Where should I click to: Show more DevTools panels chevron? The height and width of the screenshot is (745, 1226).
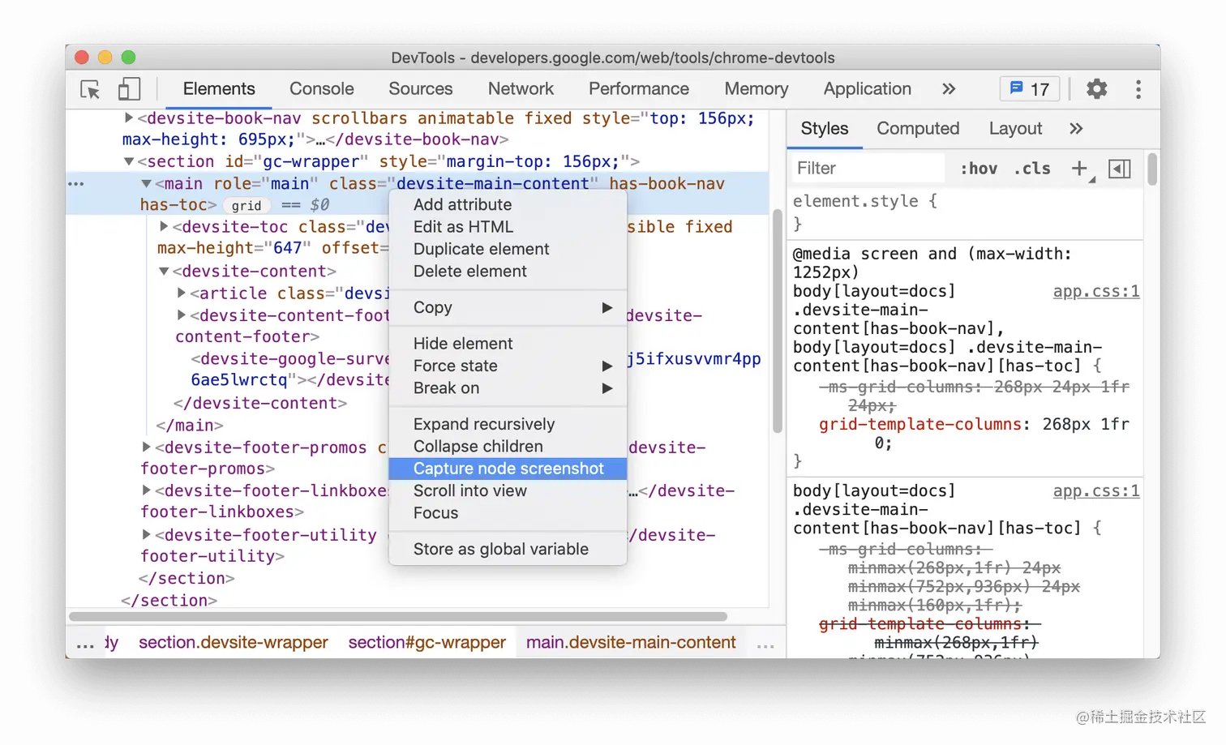point(949,89)
